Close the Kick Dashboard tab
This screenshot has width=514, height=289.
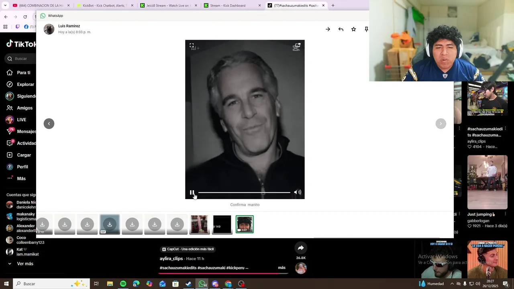point(259,6)
